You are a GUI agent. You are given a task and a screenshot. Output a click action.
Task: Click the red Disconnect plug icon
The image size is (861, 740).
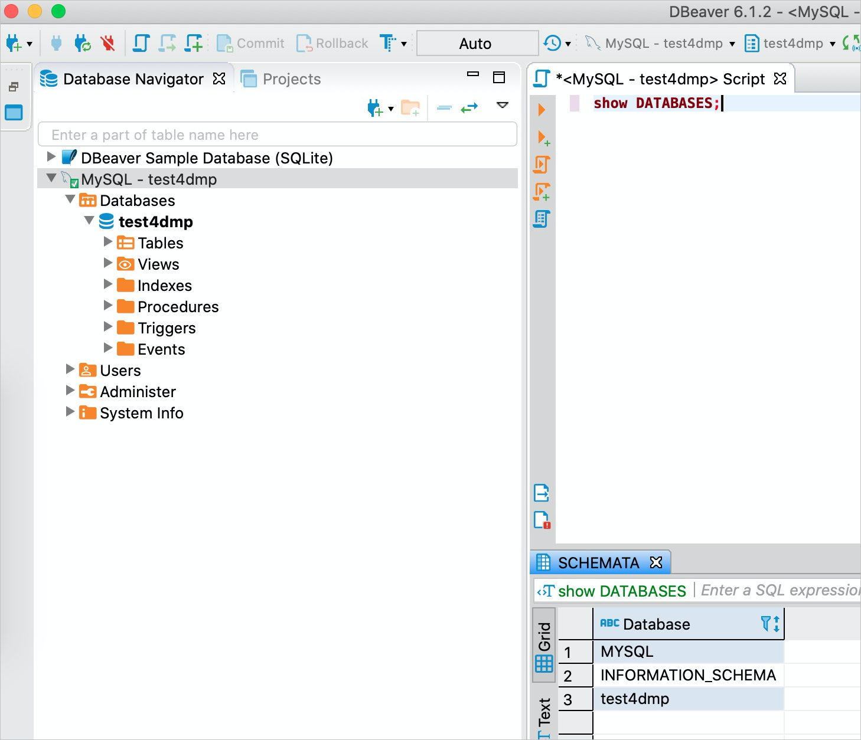click(107, 43)
